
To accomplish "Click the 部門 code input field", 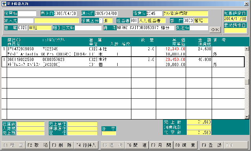I will pyautogui.click(x=188, y=20).
